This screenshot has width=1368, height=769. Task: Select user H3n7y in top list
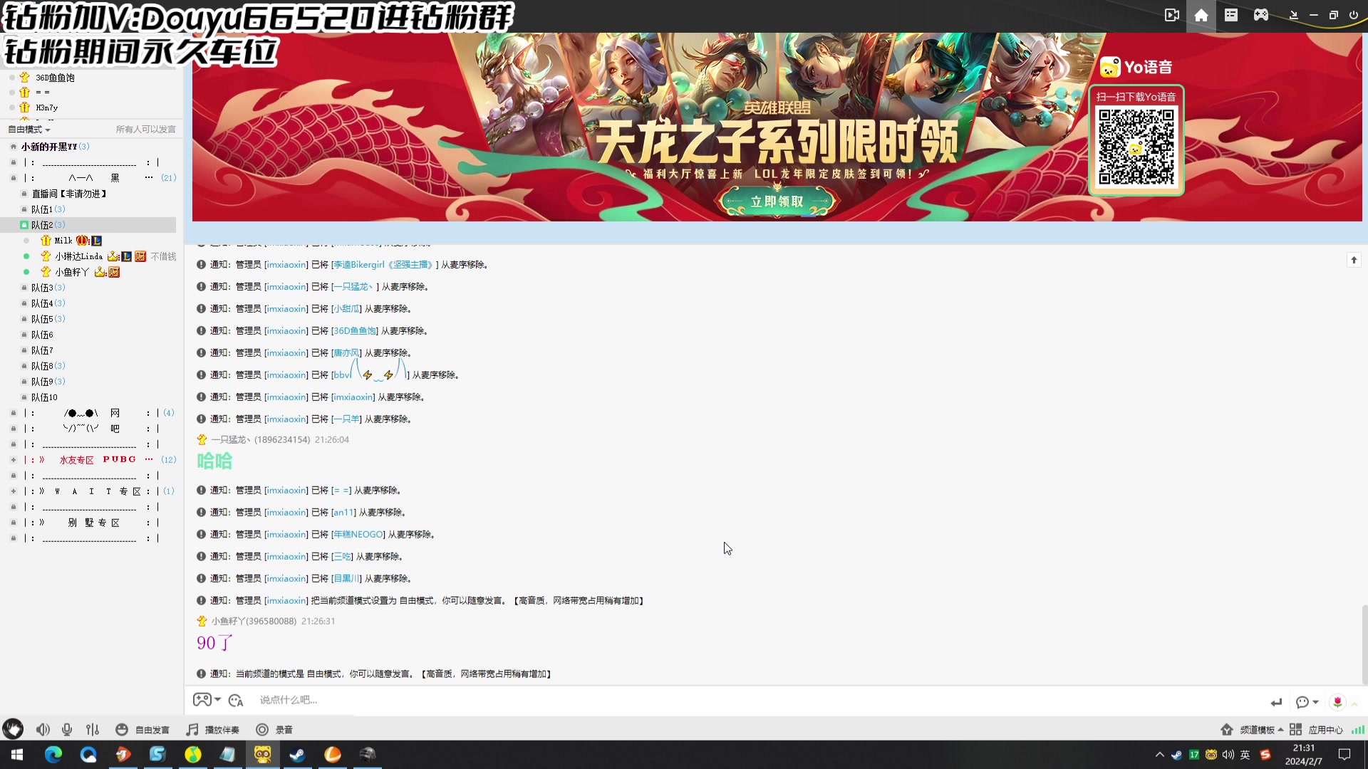46,108
